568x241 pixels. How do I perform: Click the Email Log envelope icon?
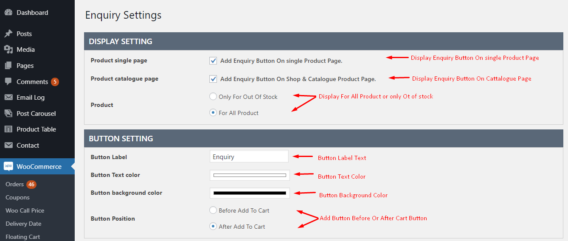pyautogui.click(x=8, y=98)
